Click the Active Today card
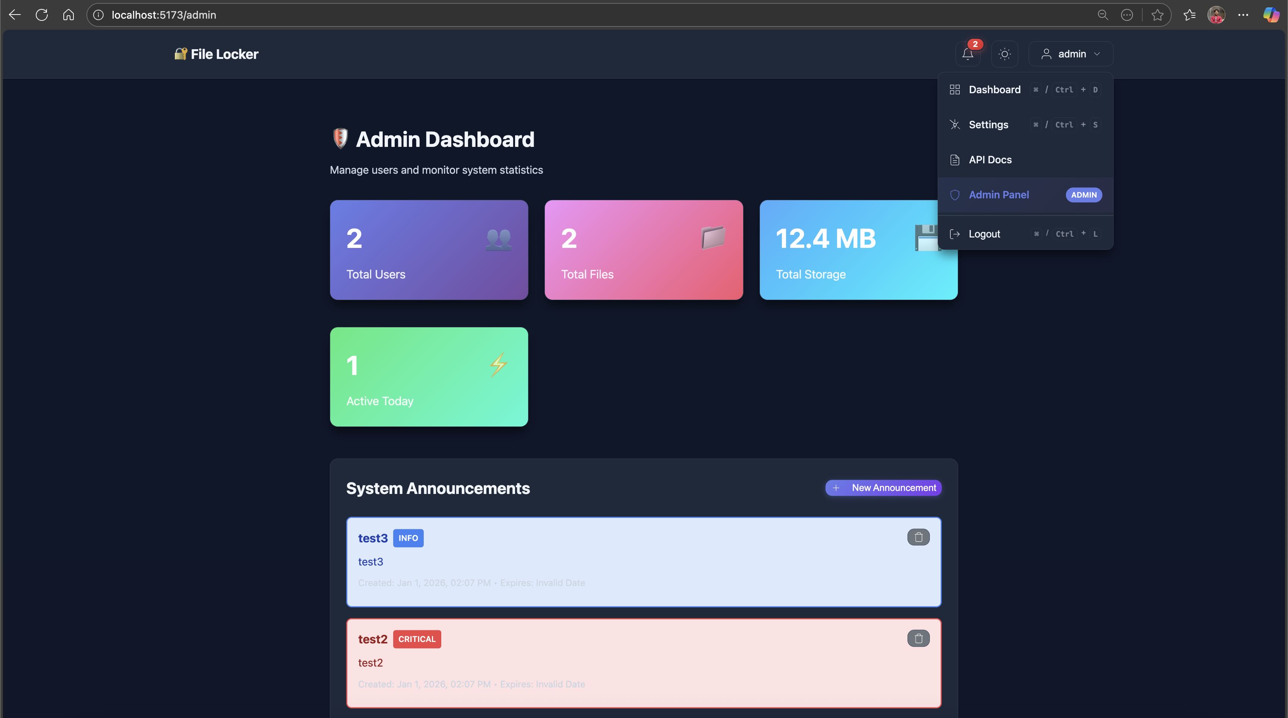The width and height of the screenshot is (1288, 718). (429, 377)
